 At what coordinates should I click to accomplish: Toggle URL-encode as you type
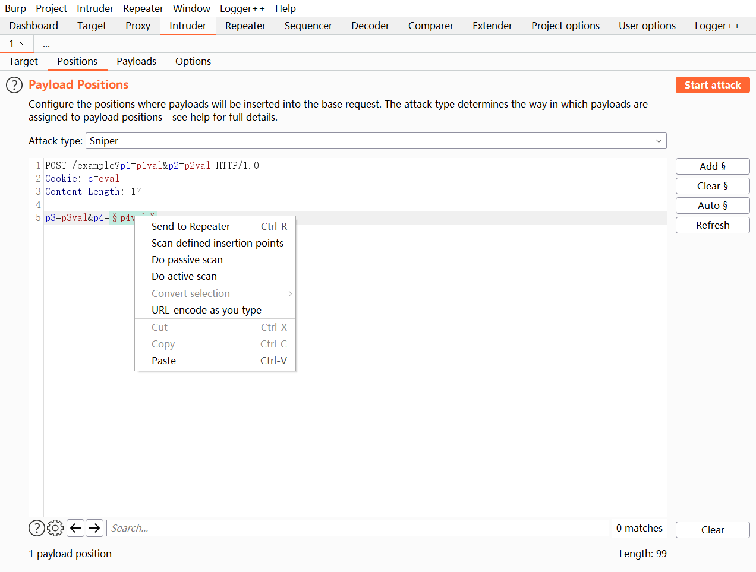point(215,310)
